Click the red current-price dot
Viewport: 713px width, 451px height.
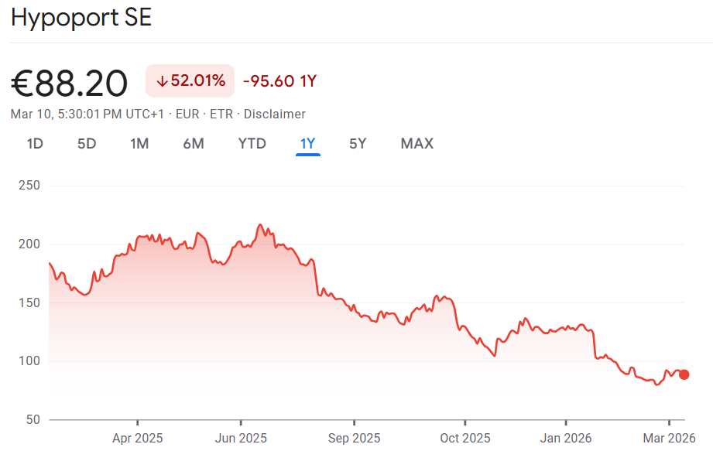pos(684,374)
